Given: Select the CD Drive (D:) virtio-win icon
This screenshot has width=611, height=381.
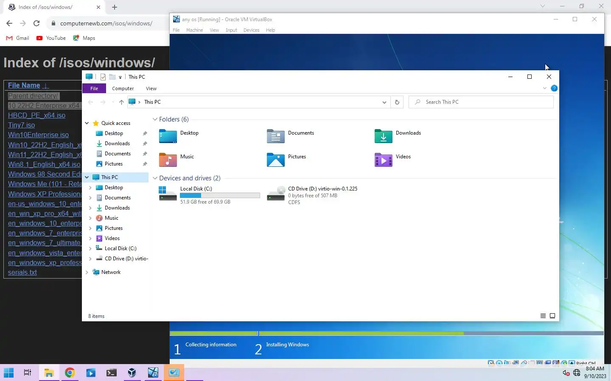Looking at the screenshot, I should (x=275, y=193).
